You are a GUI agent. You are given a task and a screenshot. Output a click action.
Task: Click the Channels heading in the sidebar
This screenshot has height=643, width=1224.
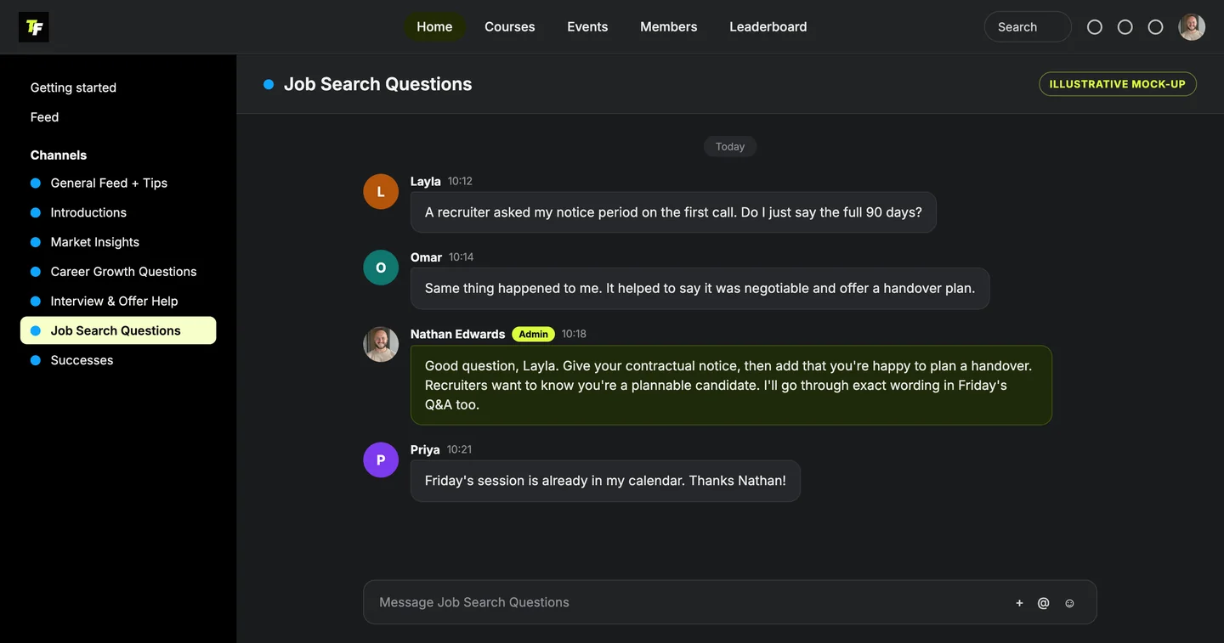(x=59, y=155)
